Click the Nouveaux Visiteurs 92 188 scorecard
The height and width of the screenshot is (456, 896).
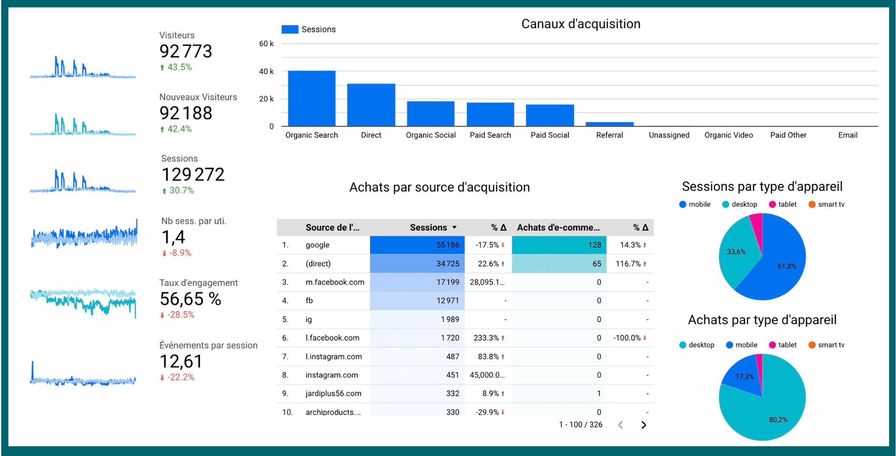point(198,113)
